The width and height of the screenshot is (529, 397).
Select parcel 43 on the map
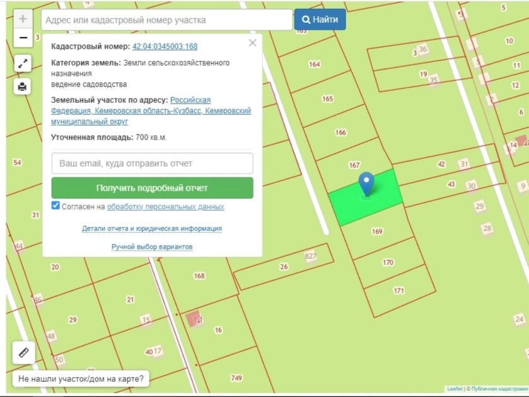[x=451, y=184]
